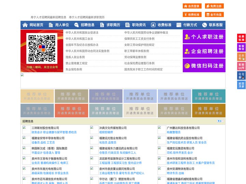The width and height of the screenshot is (246, 184).
Task: Open 残疾人就业条例 link
Action: [x=75, y=57]
